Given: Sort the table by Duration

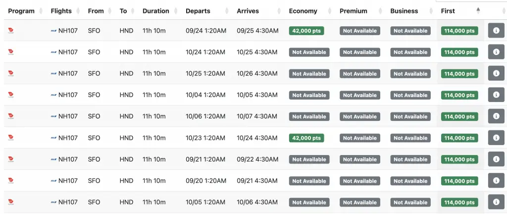Looking at the screenshot, I should 155,11.
